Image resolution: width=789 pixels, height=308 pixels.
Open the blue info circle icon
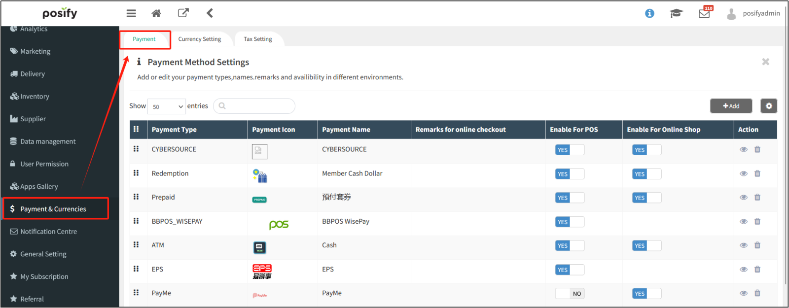[x=649, y=13]
